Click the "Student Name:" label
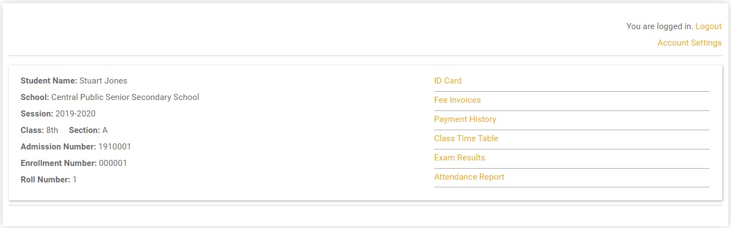This screenshot has height=228, width=731. (x=49, y=81)
